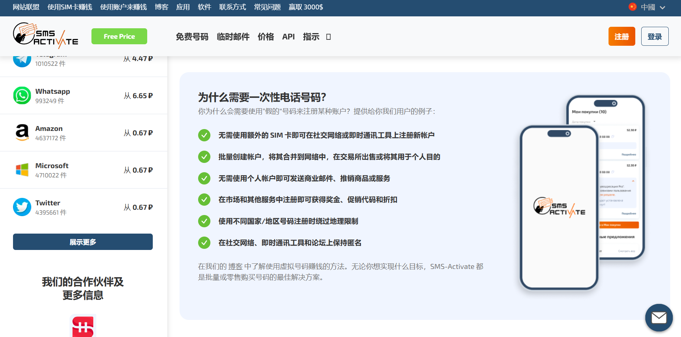Click the rear phone mockup with Мои покупки
The width and height of the screenshot is (681, 337).
[x=622, y=177]
